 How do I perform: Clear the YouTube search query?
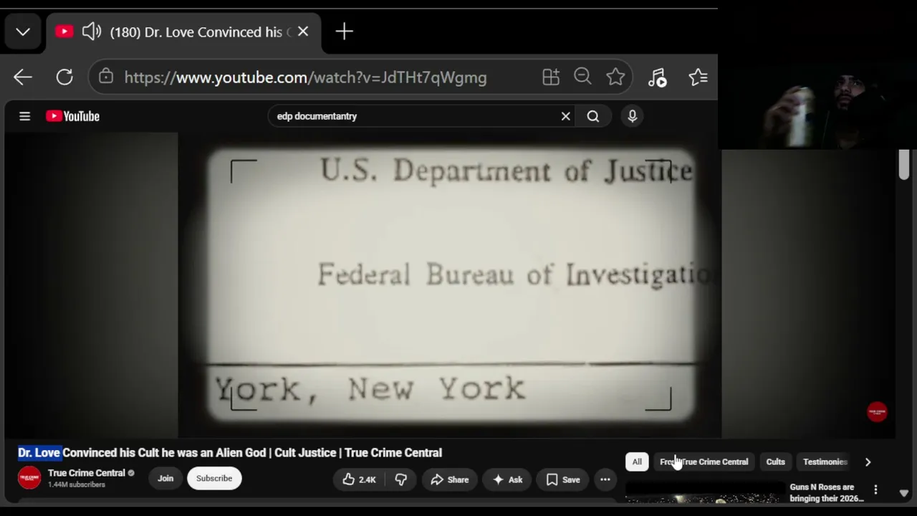coord(566,116)
